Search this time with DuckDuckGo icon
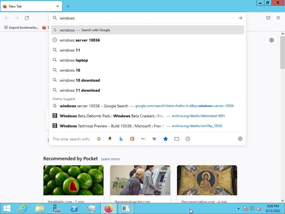Viewport: 285px width, 214px height. tap(132, 139)
